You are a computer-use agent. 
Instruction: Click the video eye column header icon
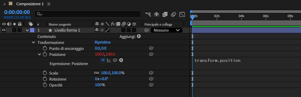click(x=4, y=24)
